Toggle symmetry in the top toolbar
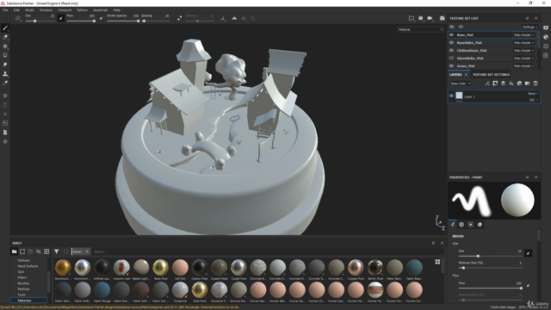Screen dimensions: 551x310 point(234,18)
